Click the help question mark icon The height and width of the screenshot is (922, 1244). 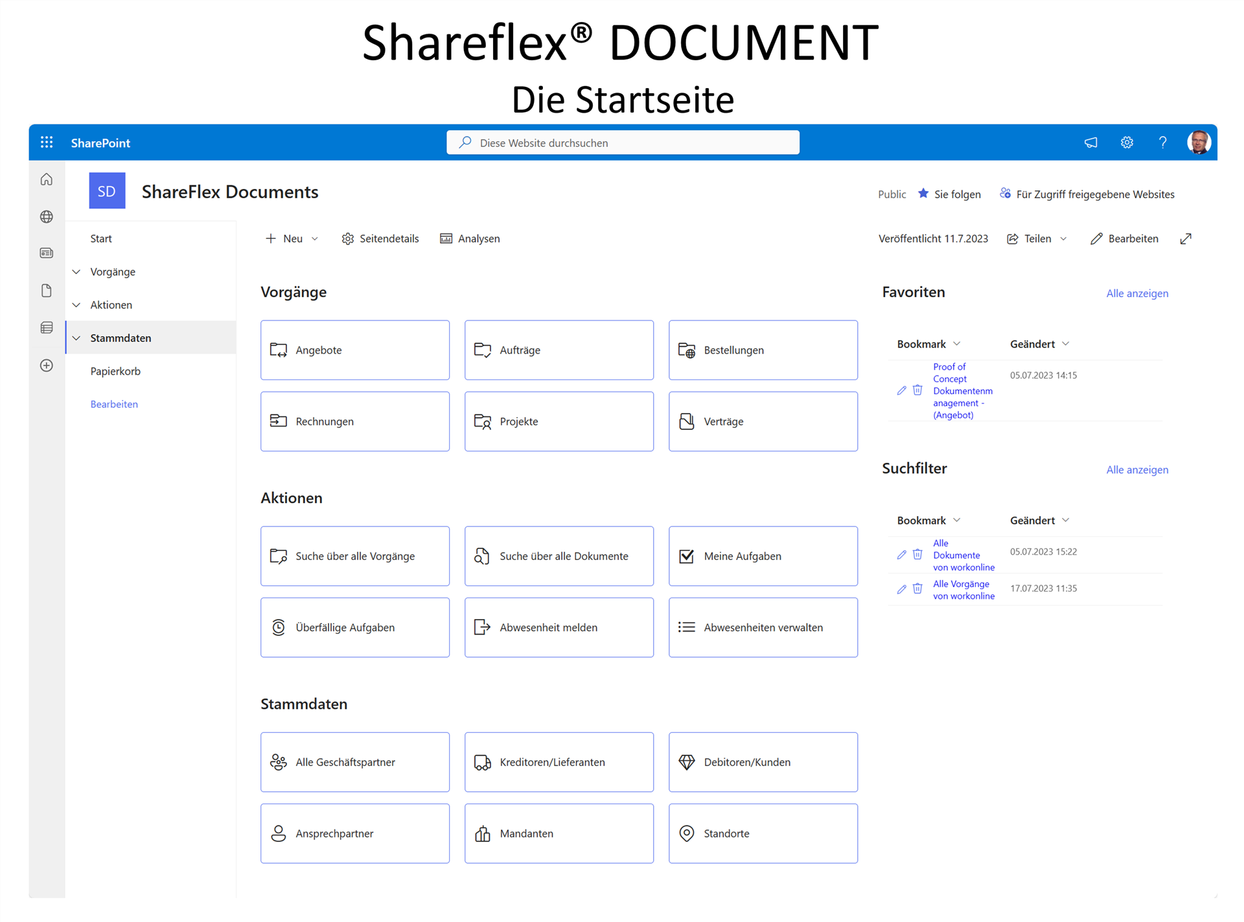[x=1162, y=142]
